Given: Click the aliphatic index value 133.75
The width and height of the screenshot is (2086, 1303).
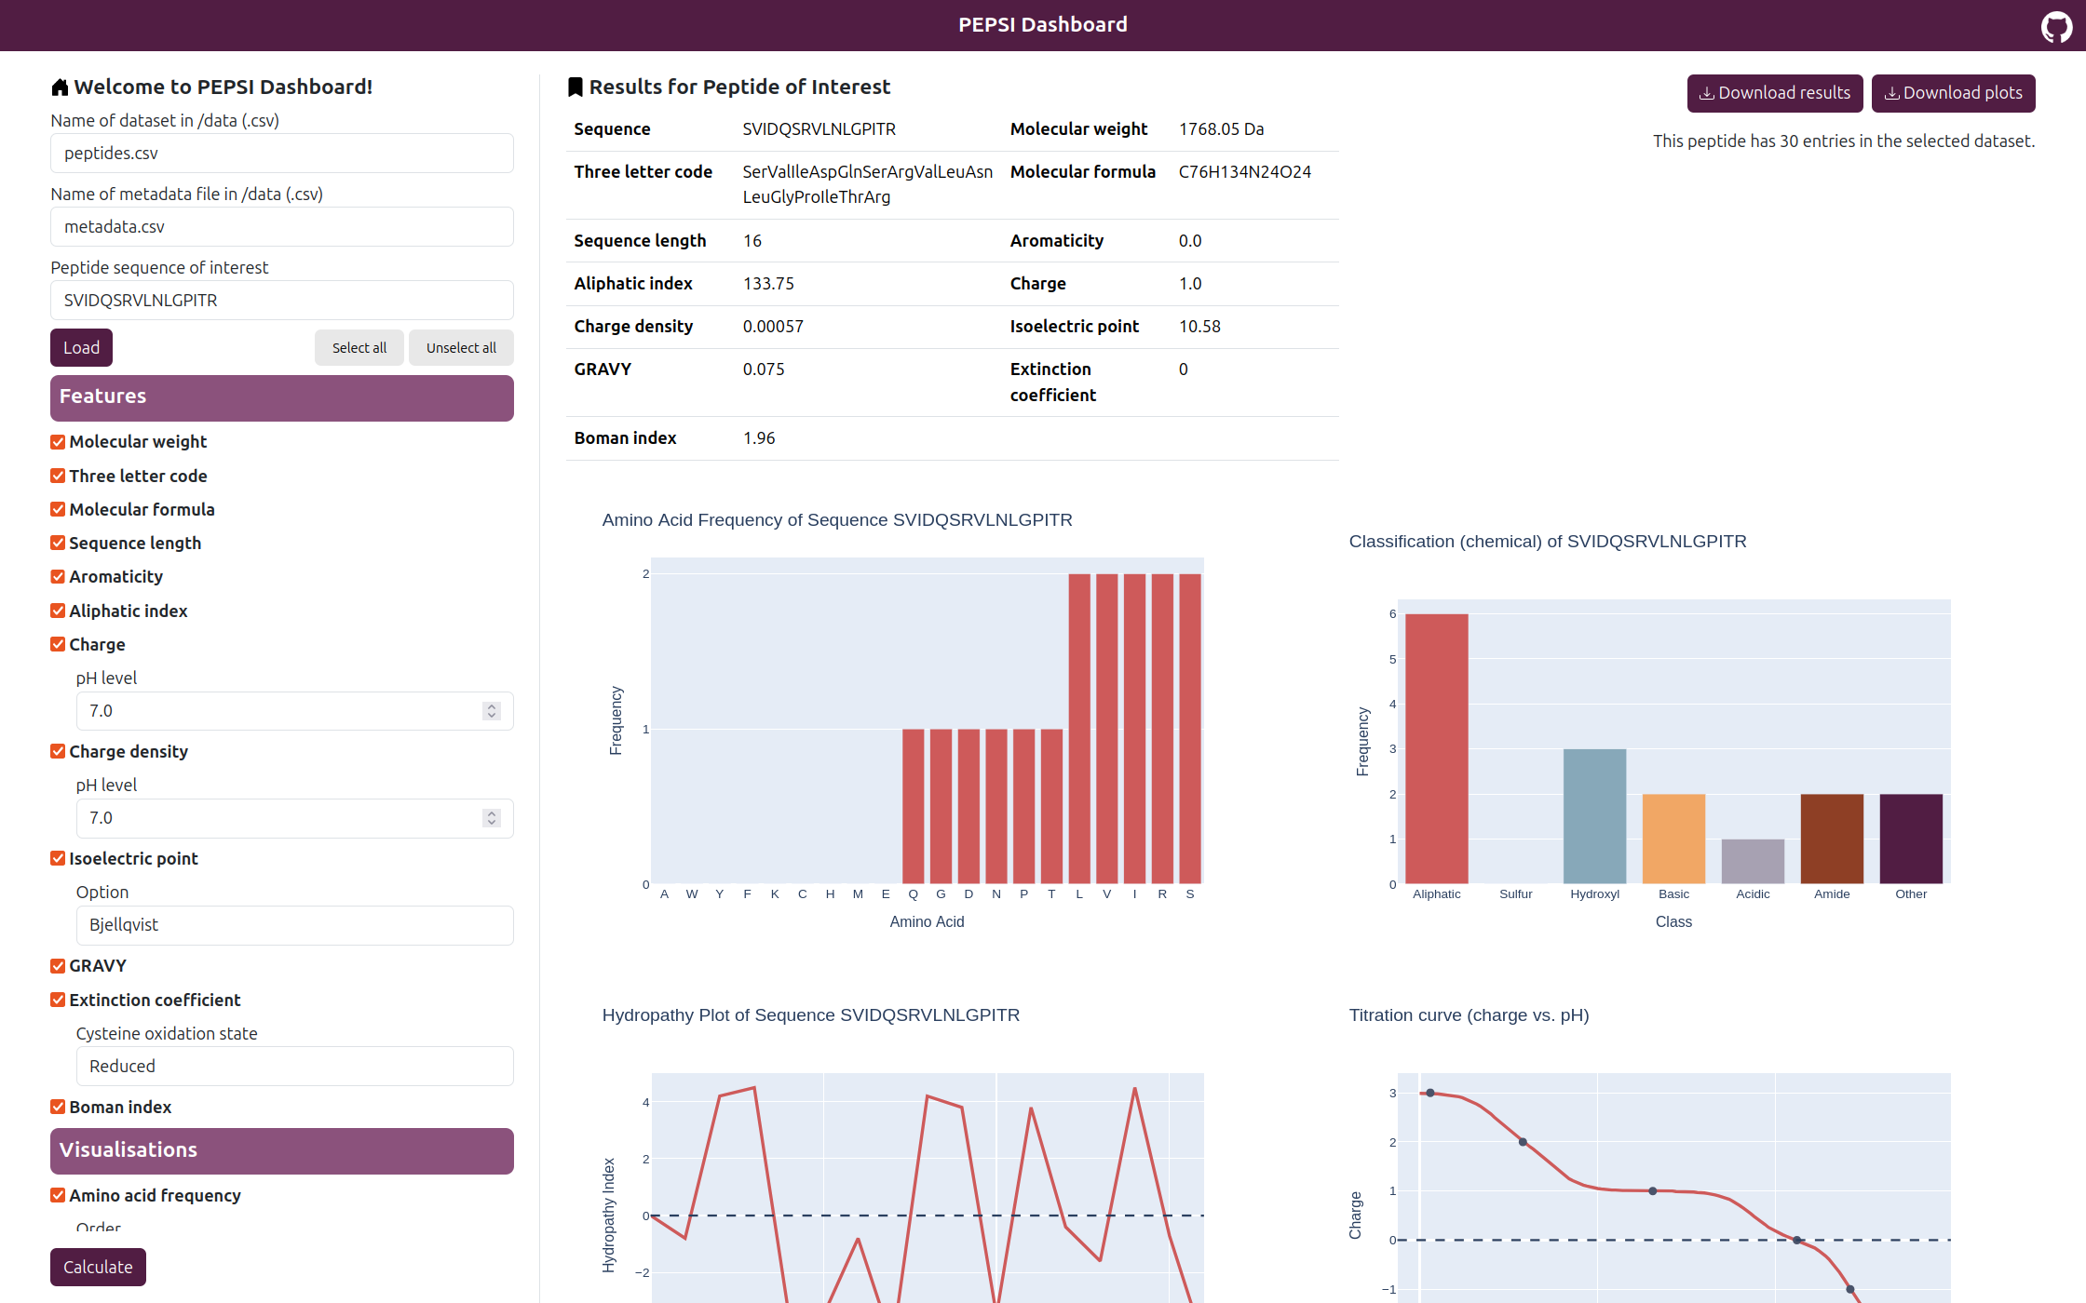Looking at the screenshot, I should pyautogui.click(x=768, y=284).
